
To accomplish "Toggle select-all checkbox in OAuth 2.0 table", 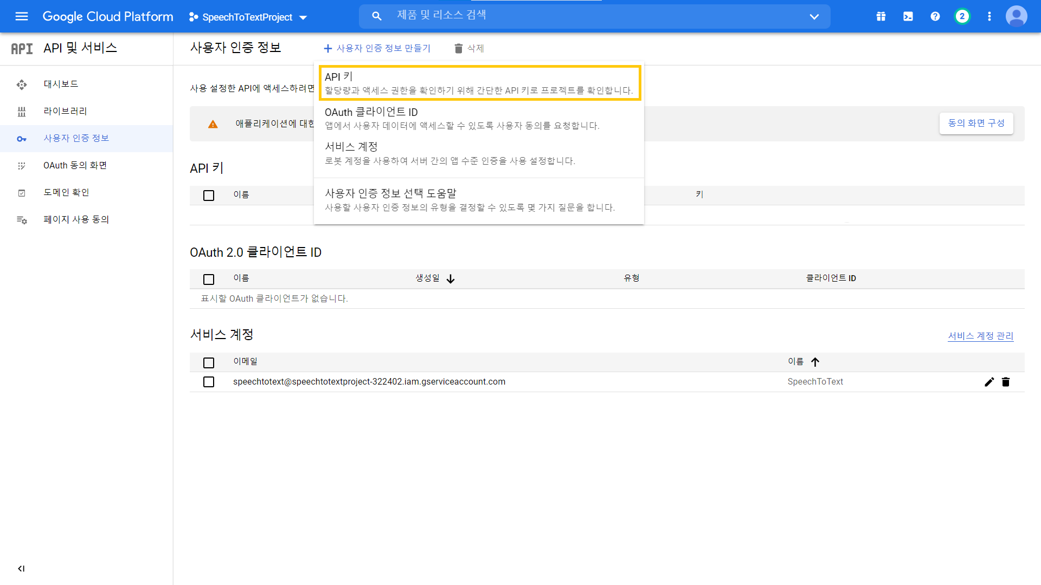I will pyautogui.click(x=209, y=279).
